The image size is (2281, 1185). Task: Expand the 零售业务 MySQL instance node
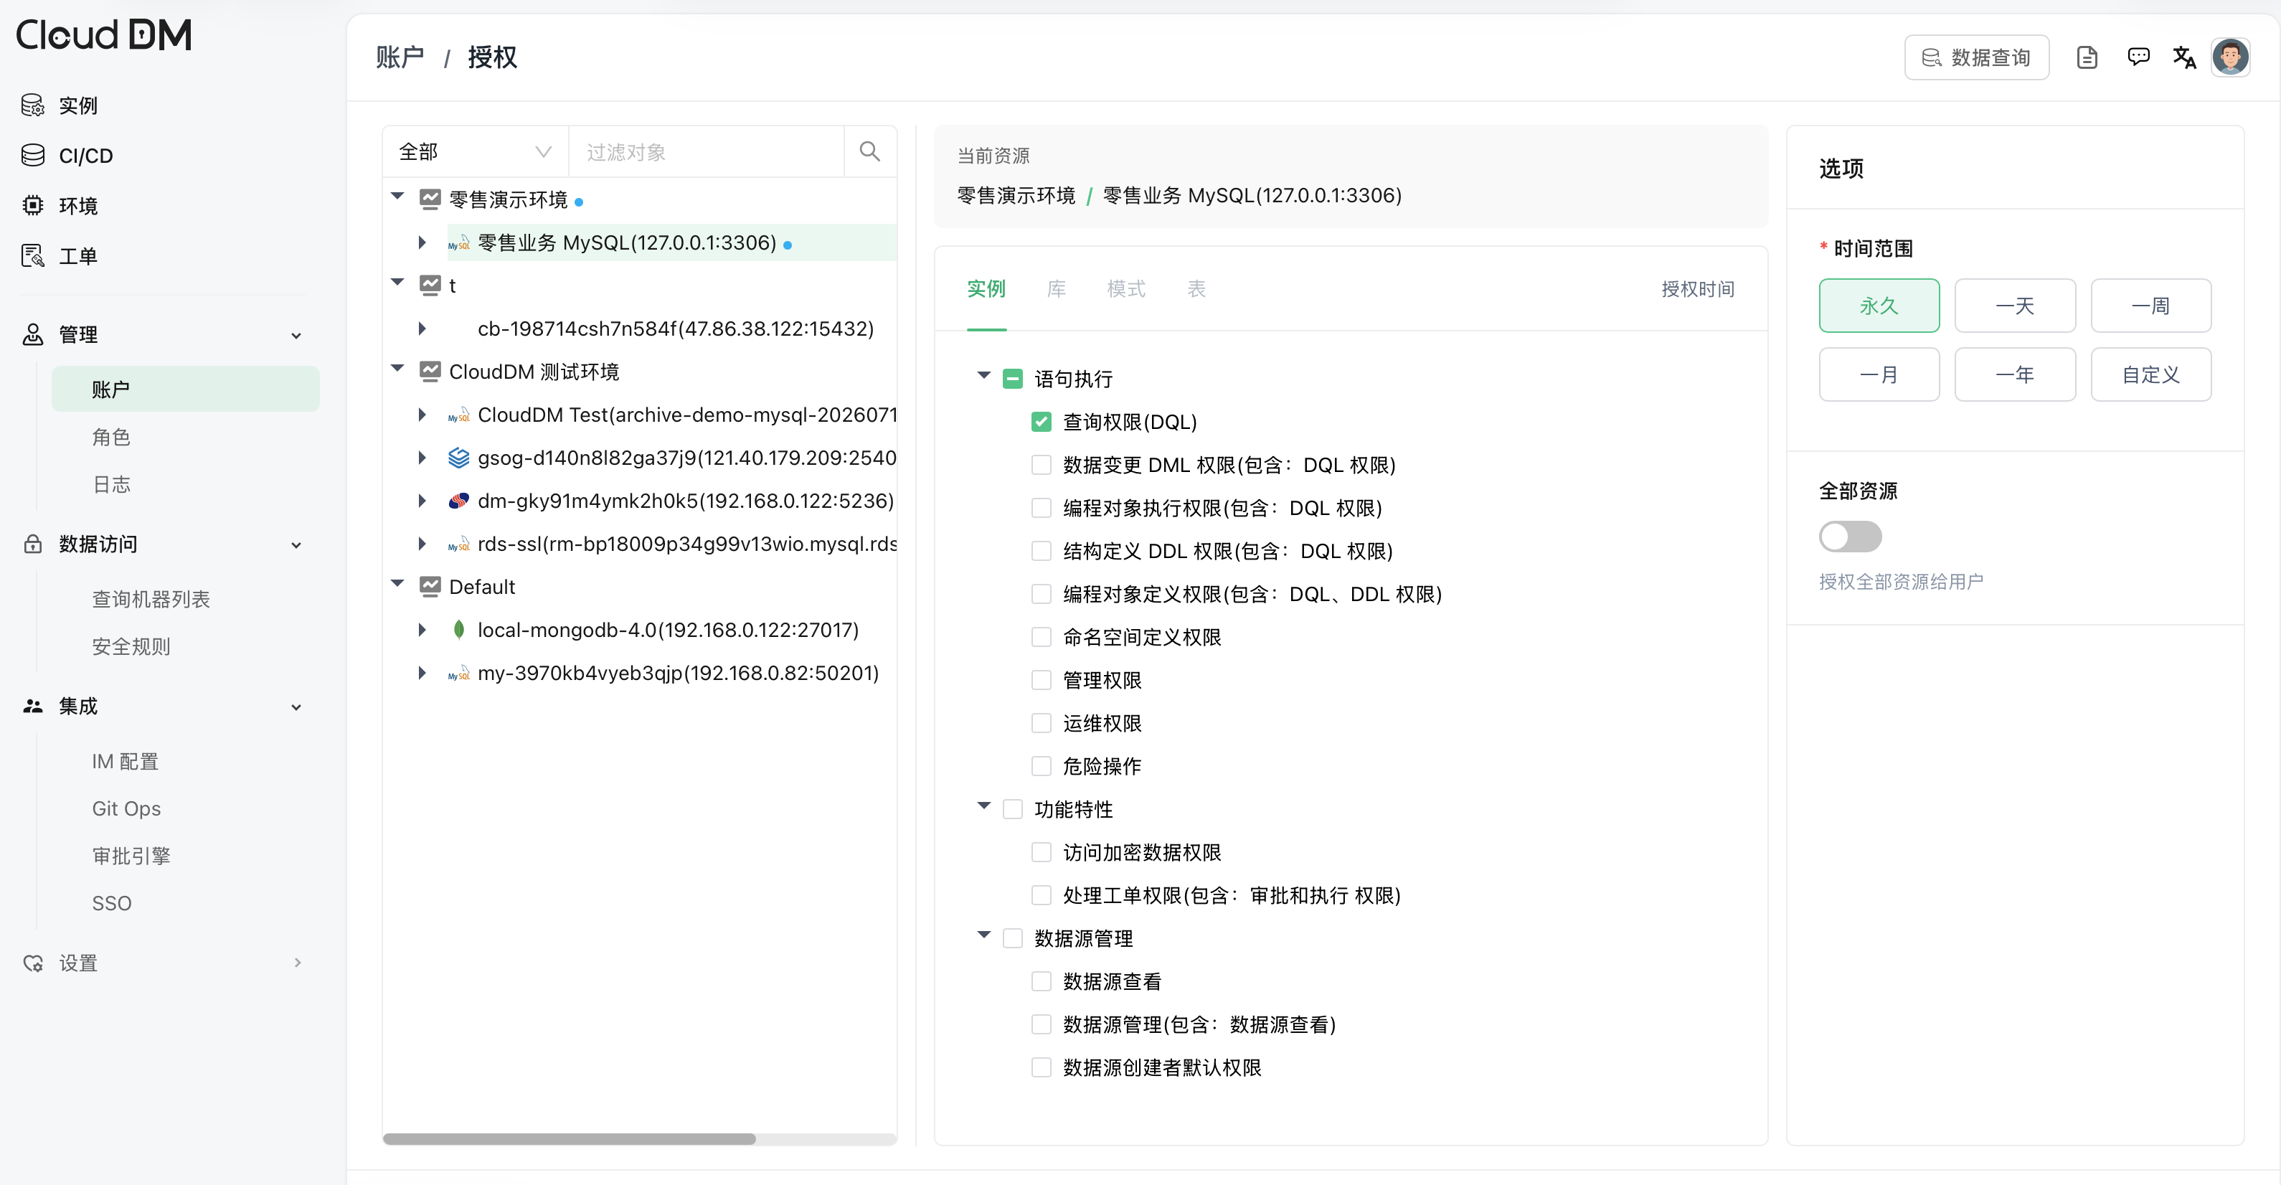422,242
